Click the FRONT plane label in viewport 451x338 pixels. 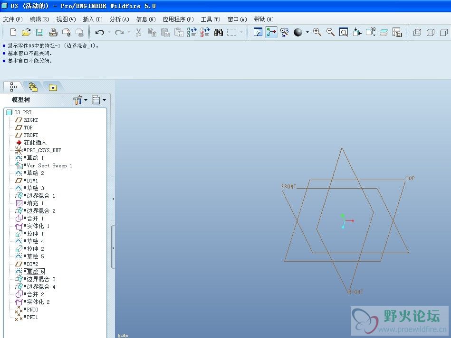tap(288, 186)
